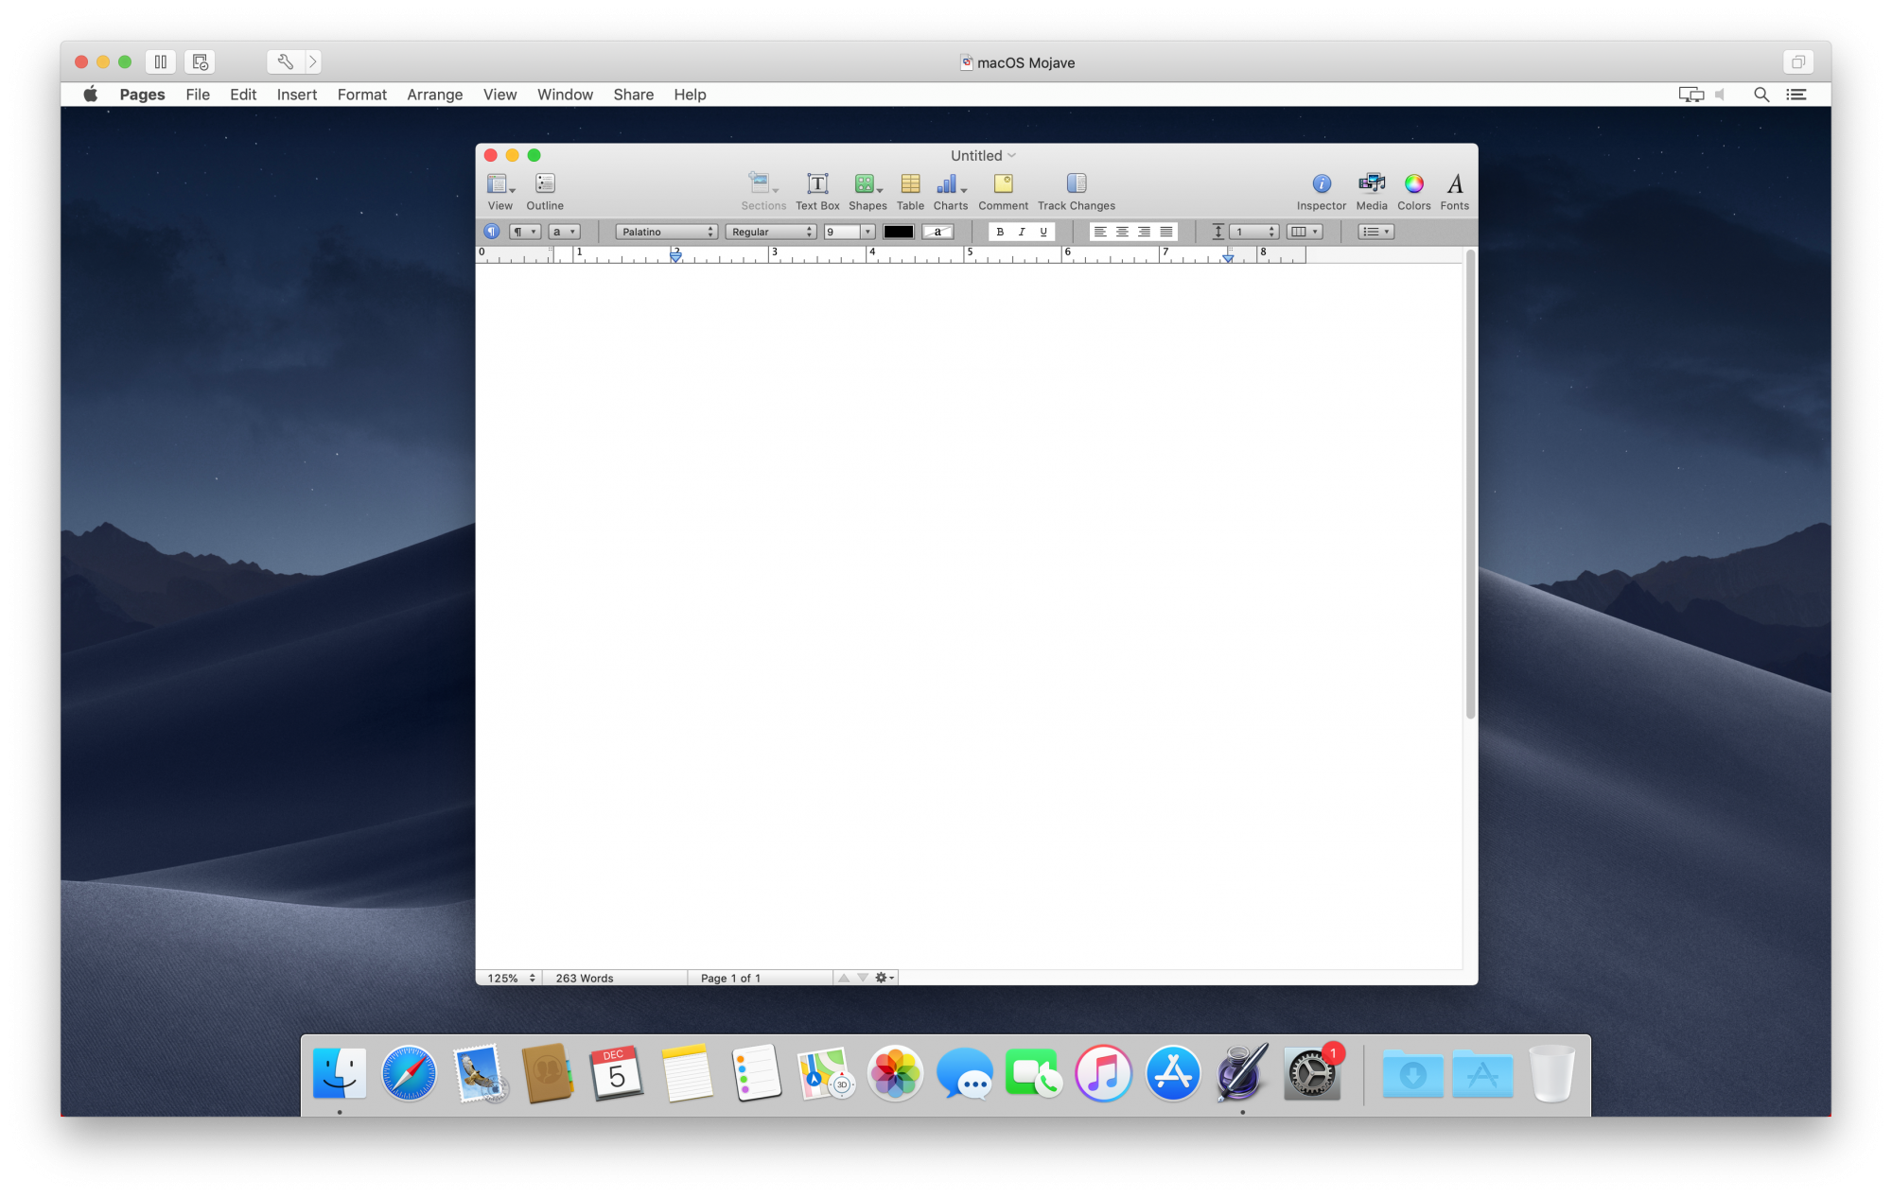Open the columns dropdown
This screenshot has width=1892, height=1197.
1305,232
